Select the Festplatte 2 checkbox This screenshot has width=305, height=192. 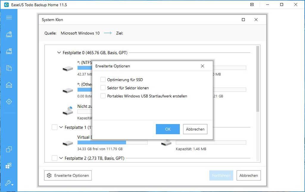point(55,158)
